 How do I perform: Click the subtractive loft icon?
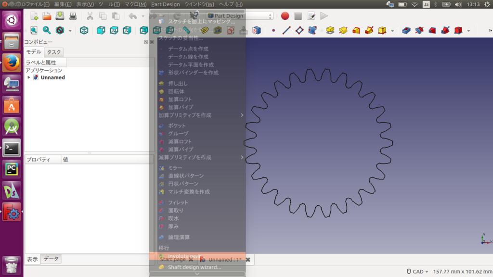(432, 30)
